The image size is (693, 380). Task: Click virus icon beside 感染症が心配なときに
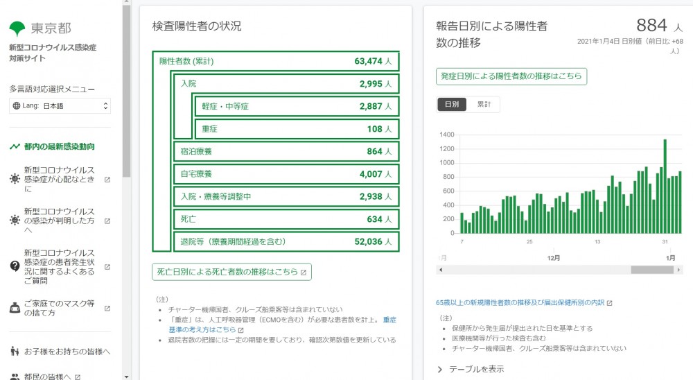(15, 179)
